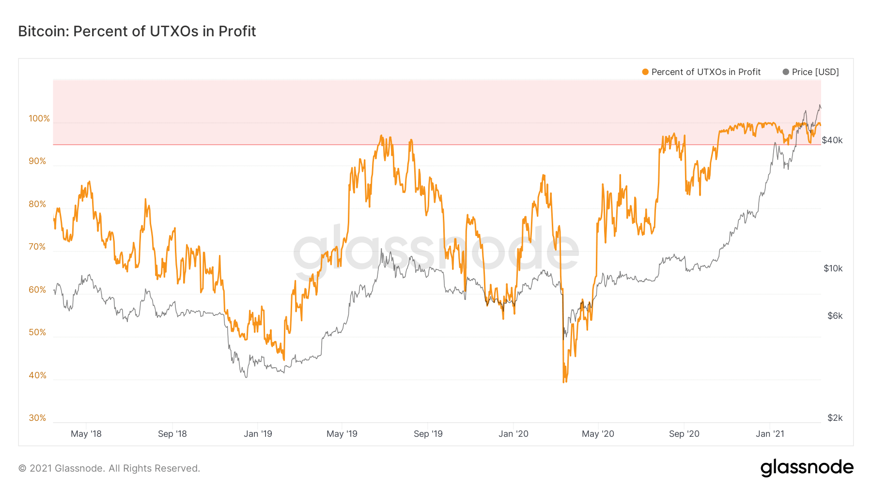The height and width of the screenshot is (490, 872).
Task: Select the May '19 x-axis label
Action: 342,434
